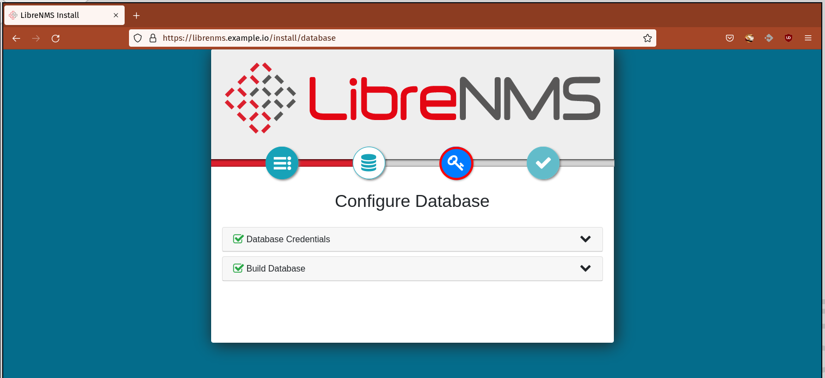Viewport: 825px width, 378px height.
Task: Click the site security padlock icon
Action: 153,38
